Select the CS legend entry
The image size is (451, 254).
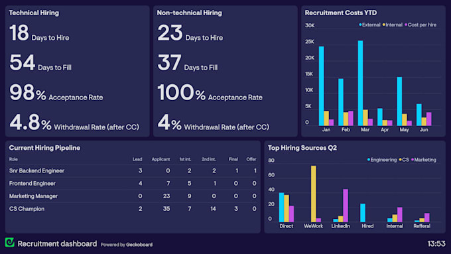tap(404, 160)
